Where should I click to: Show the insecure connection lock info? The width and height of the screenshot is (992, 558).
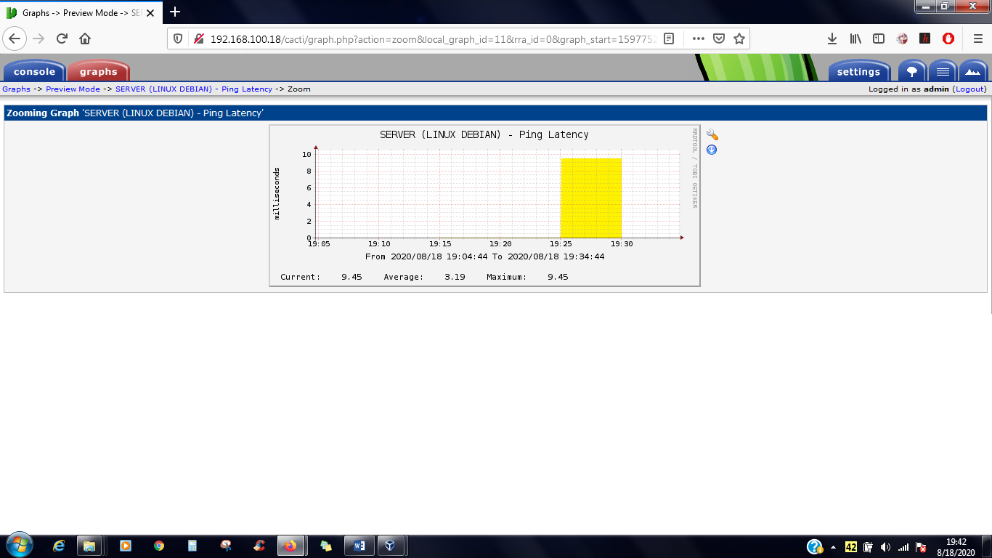198,39
